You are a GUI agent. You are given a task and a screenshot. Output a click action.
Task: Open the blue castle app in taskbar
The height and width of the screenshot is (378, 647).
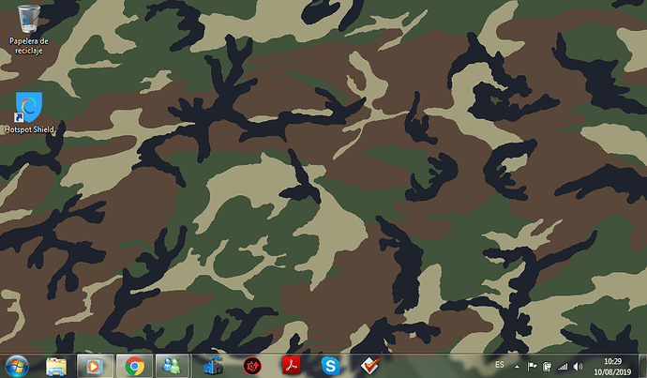coord(213,366)
